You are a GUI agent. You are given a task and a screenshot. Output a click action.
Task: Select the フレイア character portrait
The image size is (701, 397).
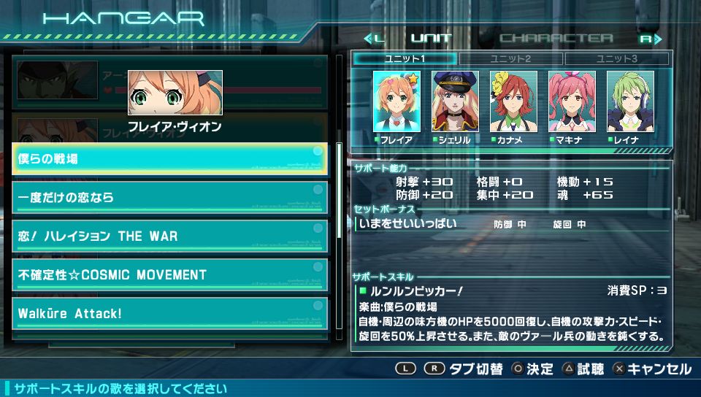click(x=397, y=101)
